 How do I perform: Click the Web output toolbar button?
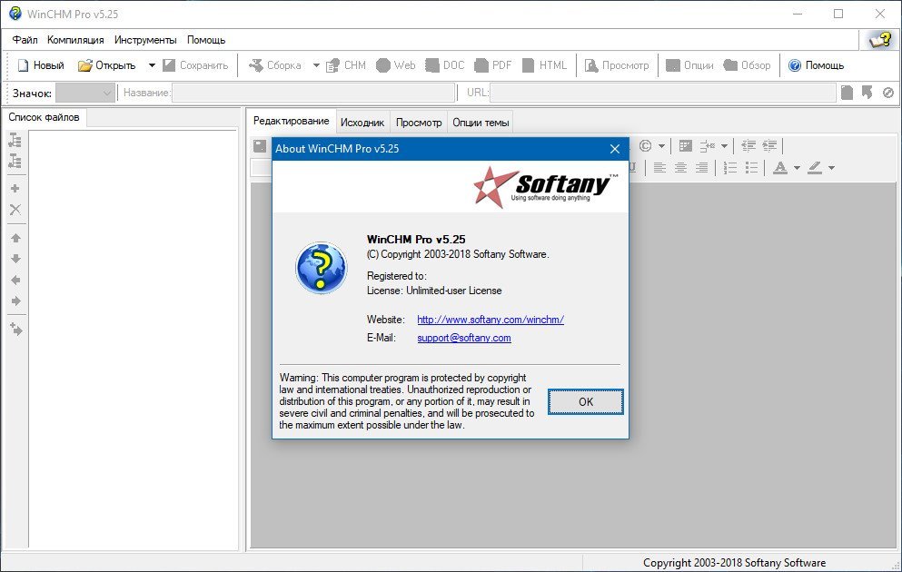[396, 65]
